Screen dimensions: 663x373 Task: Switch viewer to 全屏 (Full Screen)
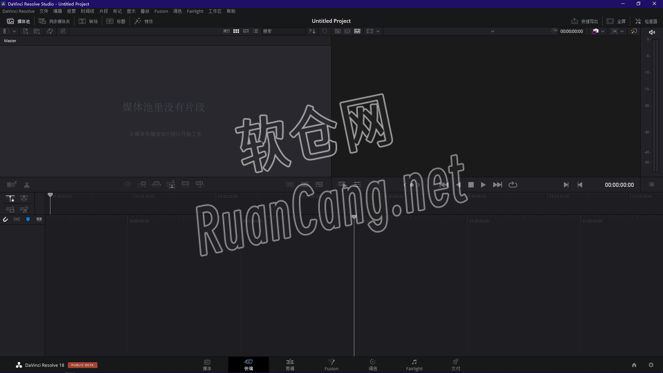click(x=616, y=21)
